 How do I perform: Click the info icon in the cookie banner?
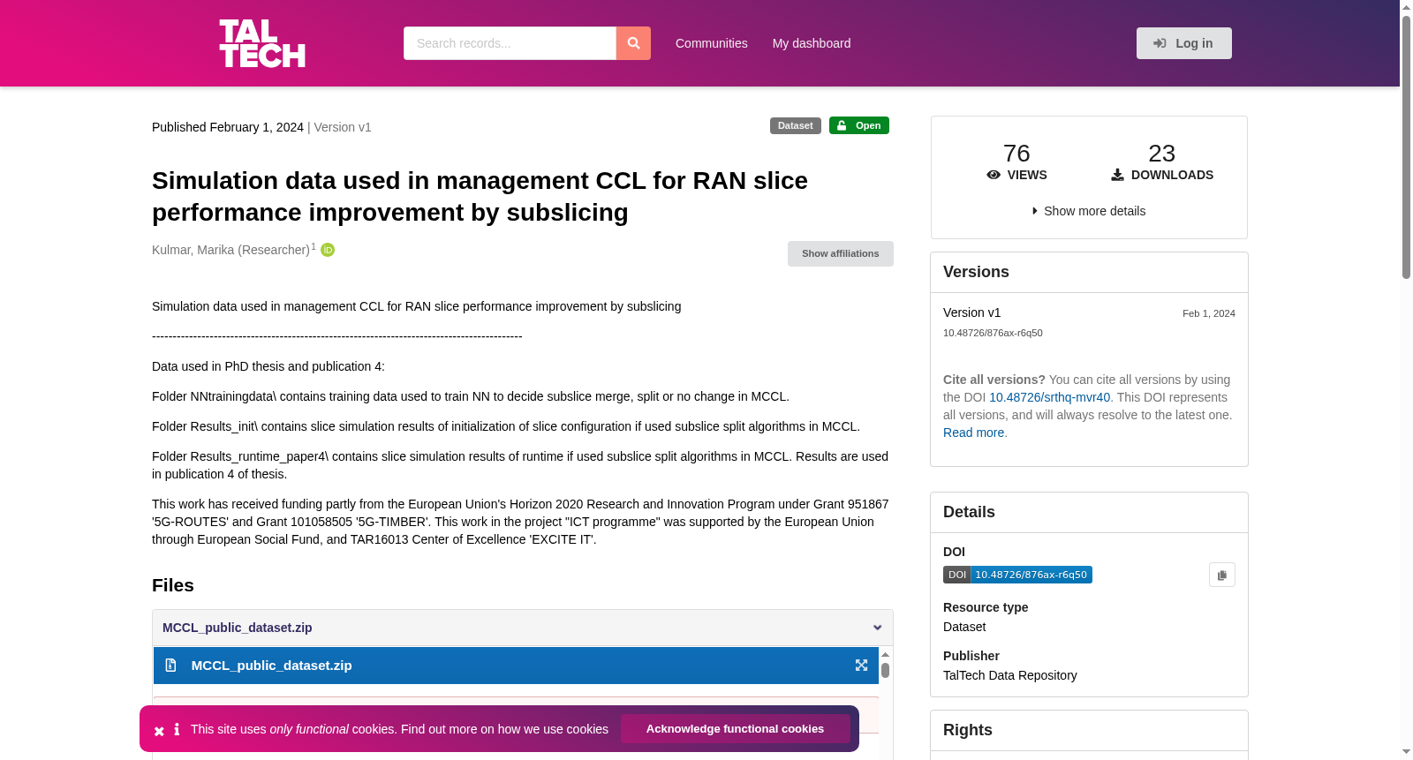(177, 729)
